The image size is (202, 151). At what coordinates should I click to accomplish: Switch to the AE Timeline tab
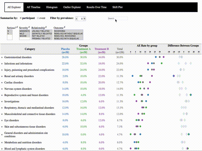(x=33, y=7)
